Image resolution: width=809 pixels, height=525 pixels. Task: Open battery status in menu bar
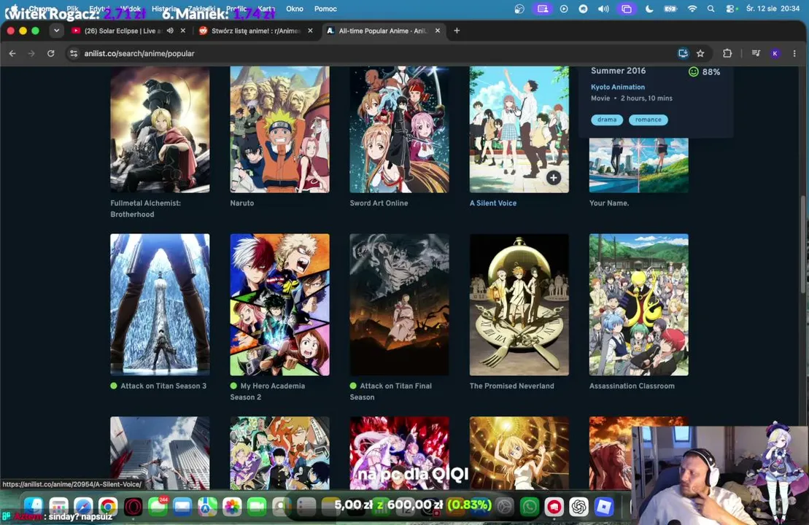point(670,9)
